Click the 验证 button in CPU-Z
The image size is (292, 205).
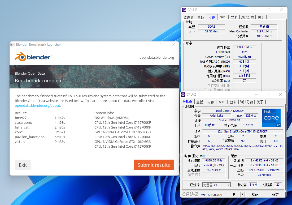[255, 194]
